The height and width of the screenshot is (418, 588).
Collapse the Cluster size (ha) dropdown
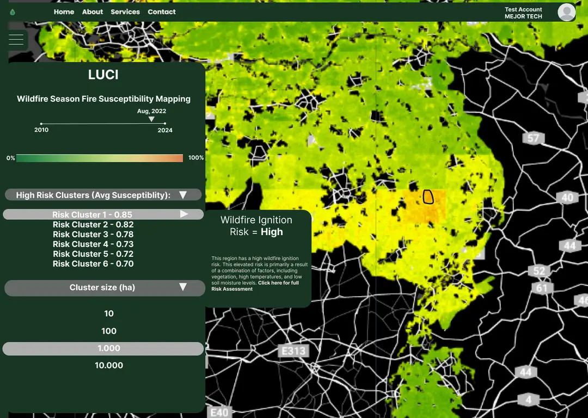click(x=182, y=287)
